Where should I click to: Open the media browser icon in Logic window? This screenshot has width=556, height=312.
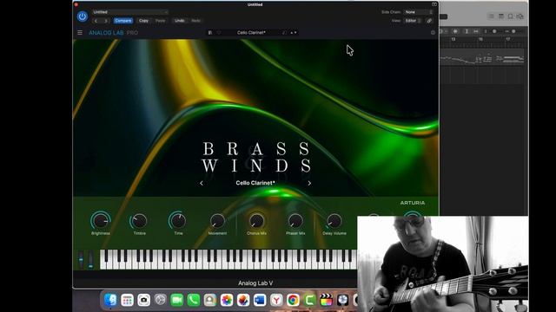click(x=520, y=16)
